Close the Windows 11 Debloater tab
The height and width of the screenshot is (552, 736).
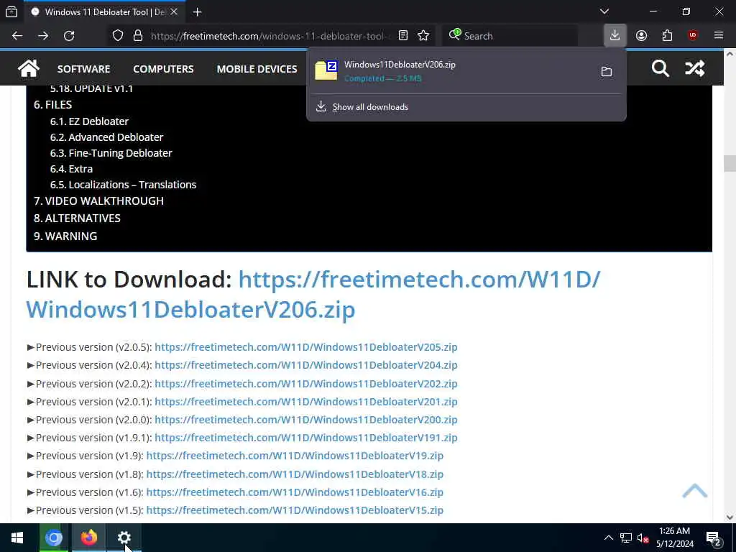tap(174, 12)
